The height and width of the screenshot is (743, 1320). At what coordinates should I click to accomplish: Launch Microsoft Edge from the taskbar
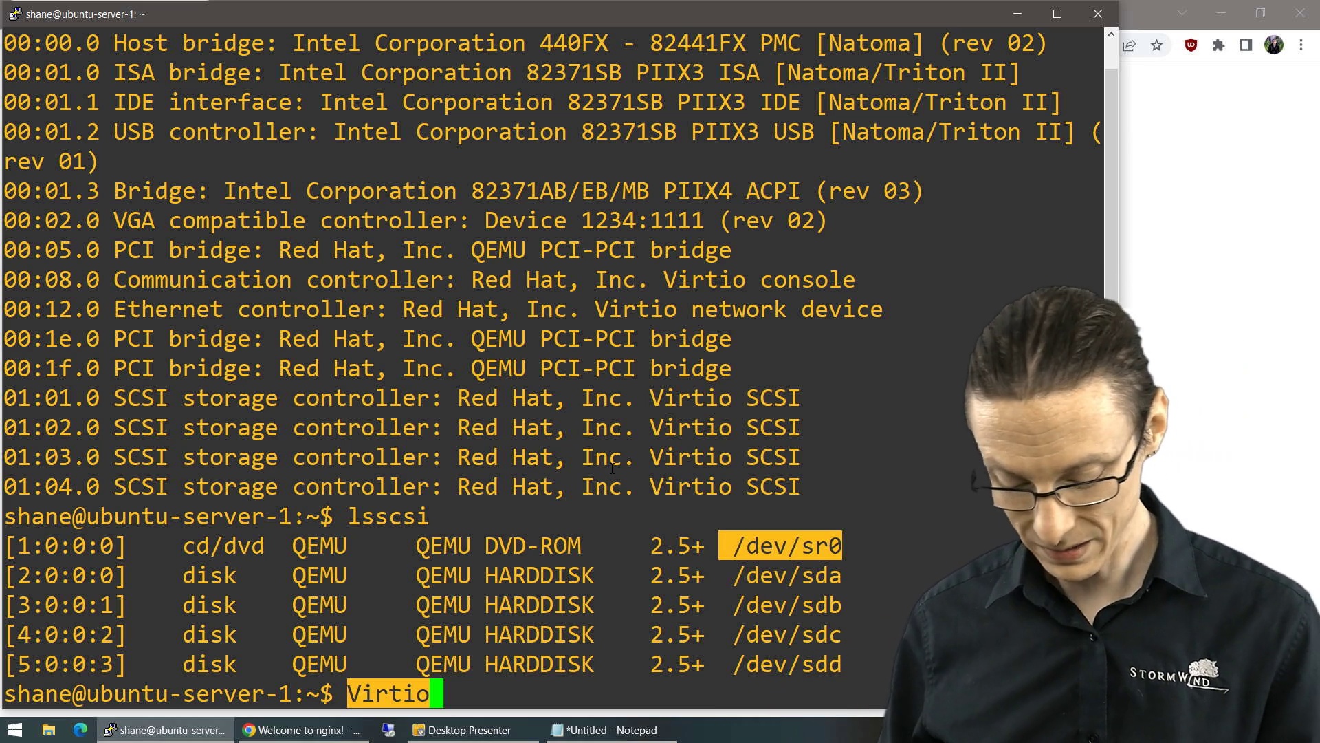point(80,730)
